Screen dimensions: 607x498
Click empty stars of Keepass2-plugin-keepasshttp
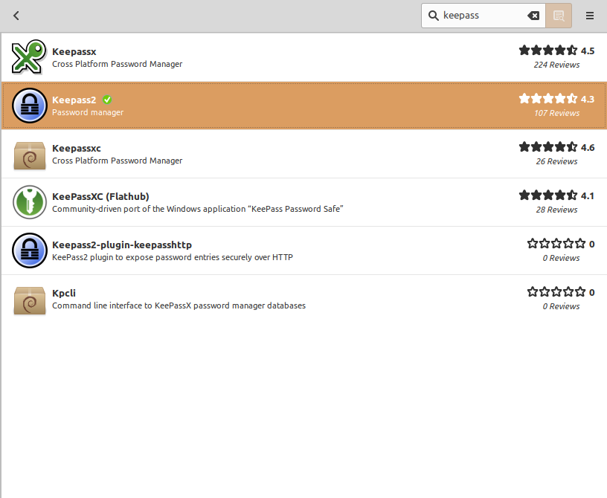click(556, 244)
